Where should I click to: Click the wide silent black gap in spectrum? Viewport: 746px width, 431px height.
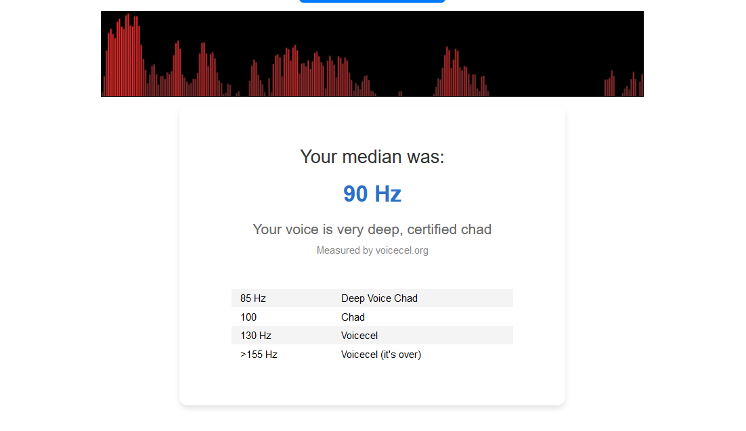545,54
